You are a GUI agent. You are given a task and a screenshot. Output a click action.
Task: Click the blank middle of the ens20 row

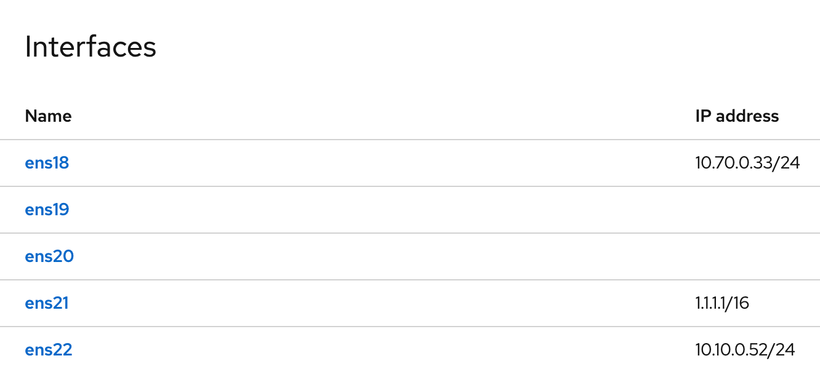[x=382, y=256]
